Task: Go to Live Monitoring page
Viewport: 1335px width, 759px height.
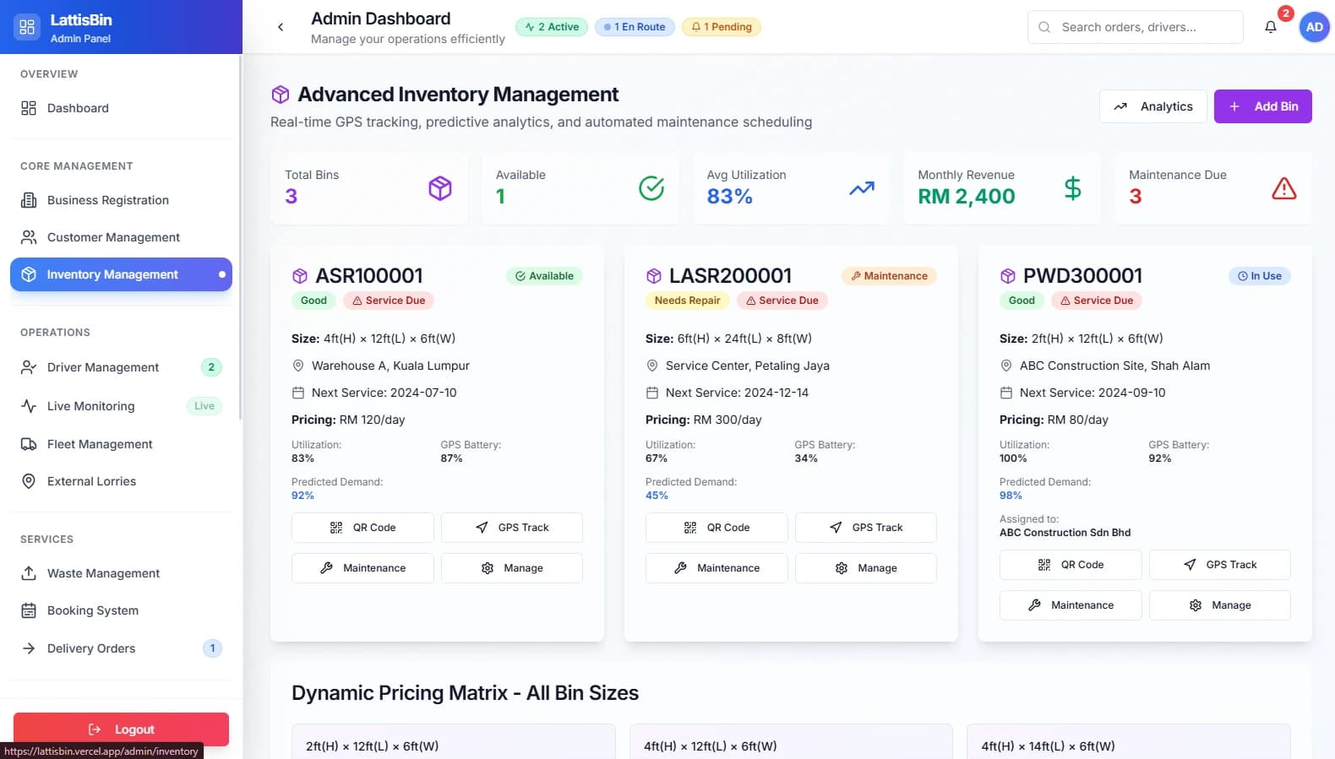Action: [x=90, y=406]
